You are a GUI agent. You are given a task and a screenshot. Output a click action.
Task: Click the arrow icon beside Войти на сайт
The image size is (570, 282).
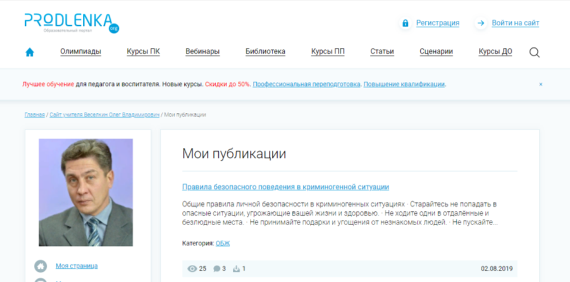(481, 23)
